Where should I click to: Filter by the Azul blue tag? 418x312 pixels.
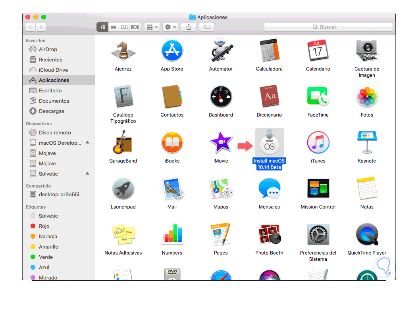[59, 267]
